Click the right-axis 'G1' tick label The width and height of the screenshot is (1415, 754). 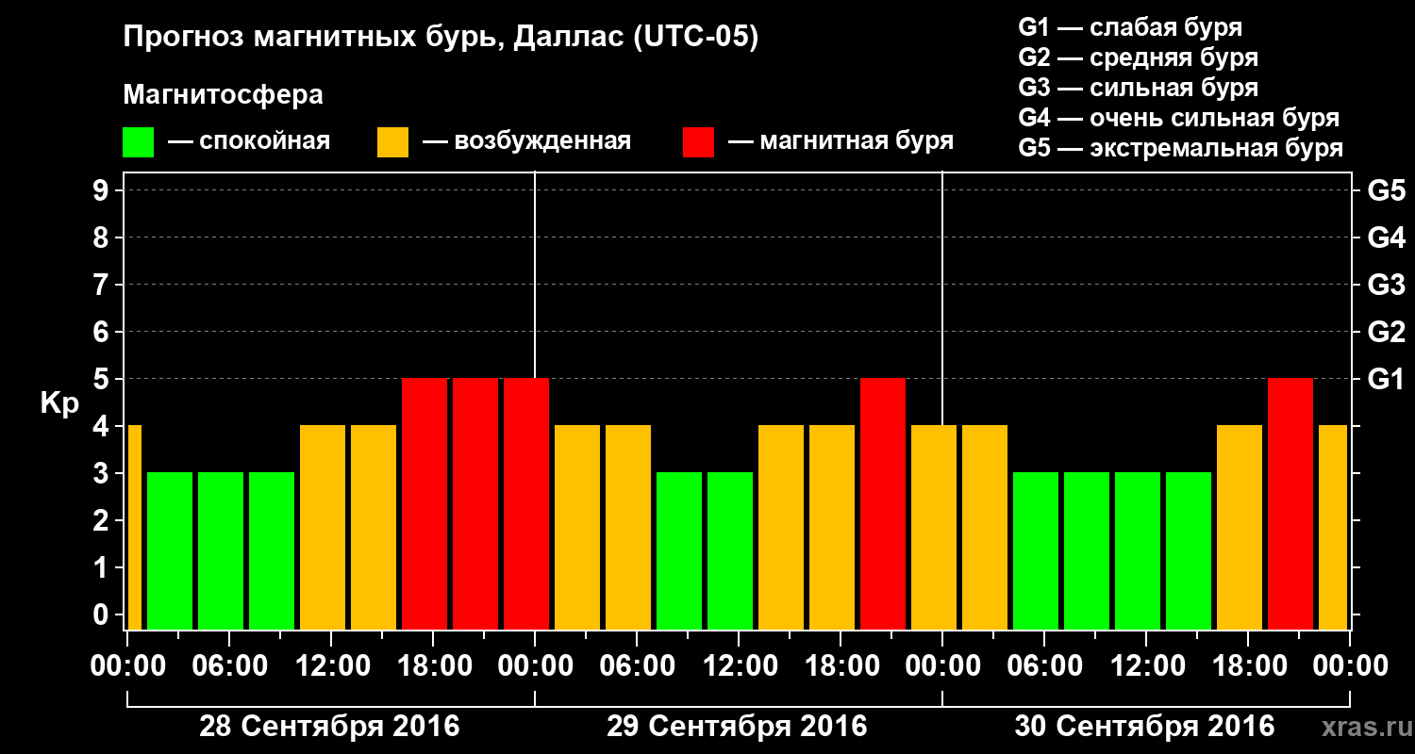click(1386, 379)
